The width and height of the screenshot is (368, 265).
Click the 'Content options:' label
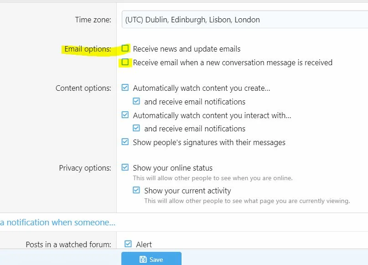(x=83, y=88)
